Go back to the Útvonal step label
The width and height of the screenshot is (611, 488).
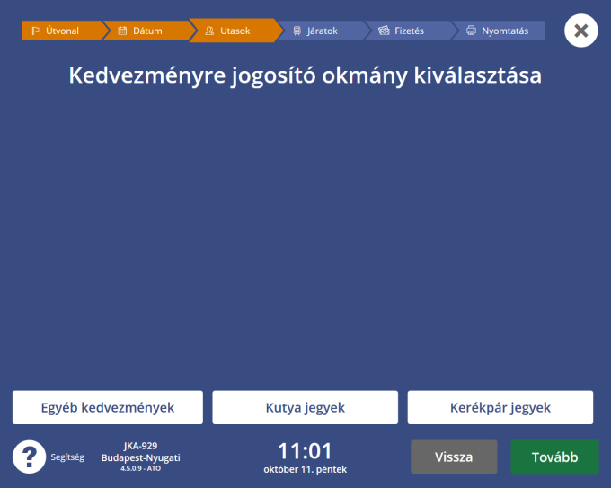pyautogui.click(x=63, y=31)
